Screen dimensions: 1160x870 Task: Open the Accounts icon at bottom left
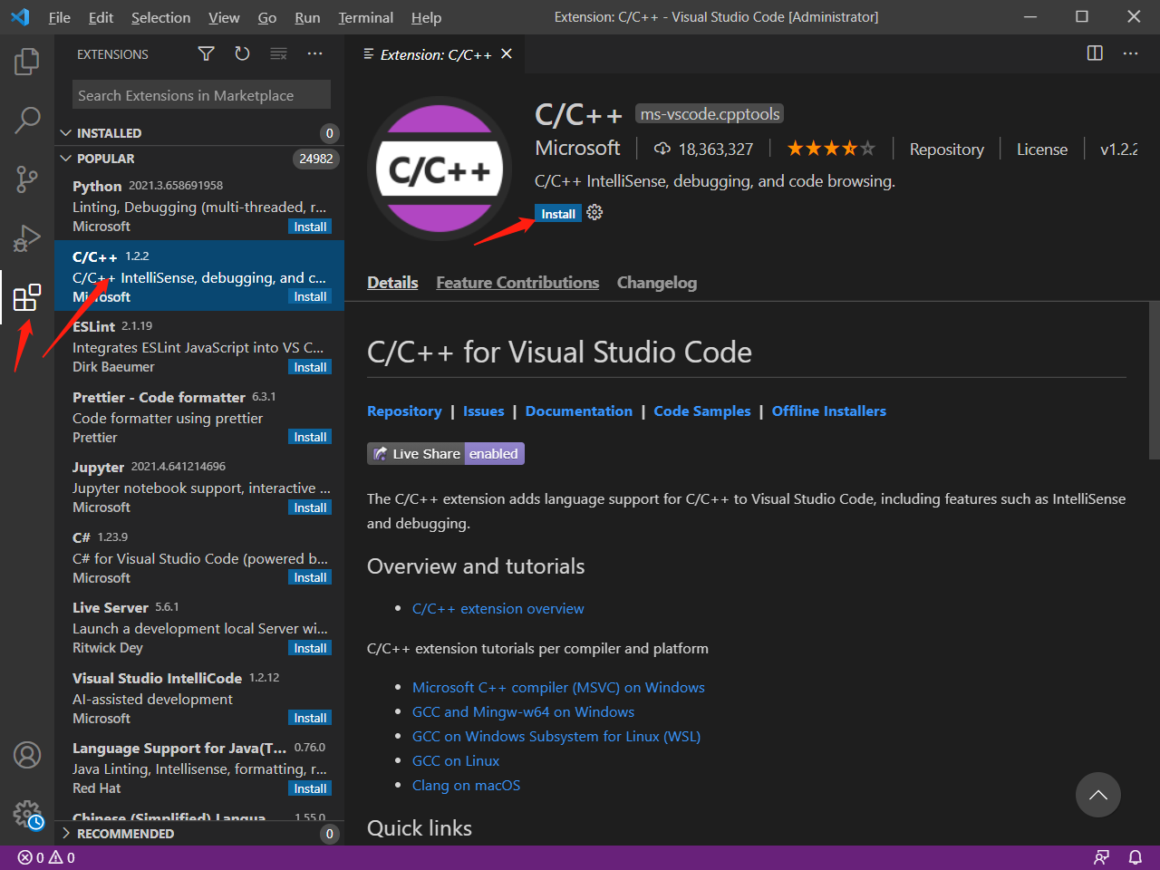[x=26, y=755]
